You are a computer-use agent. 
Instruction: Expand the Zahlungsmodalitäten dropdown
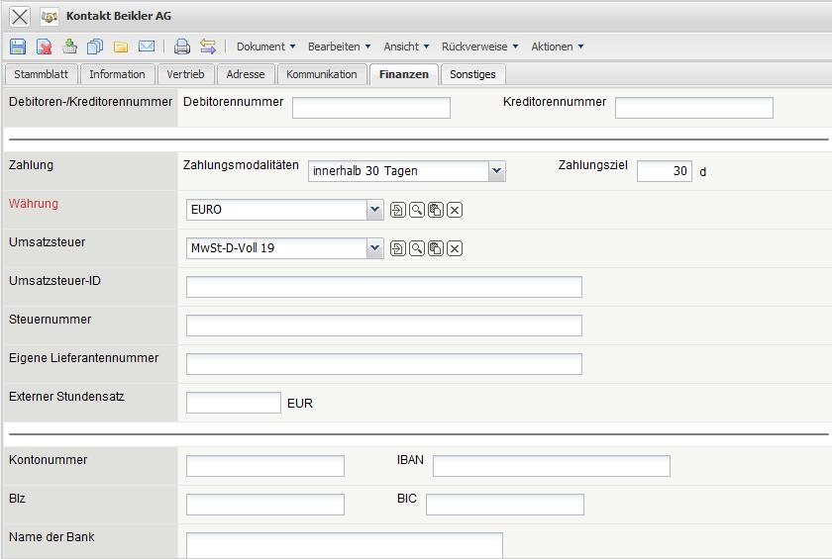coord(497,171)
